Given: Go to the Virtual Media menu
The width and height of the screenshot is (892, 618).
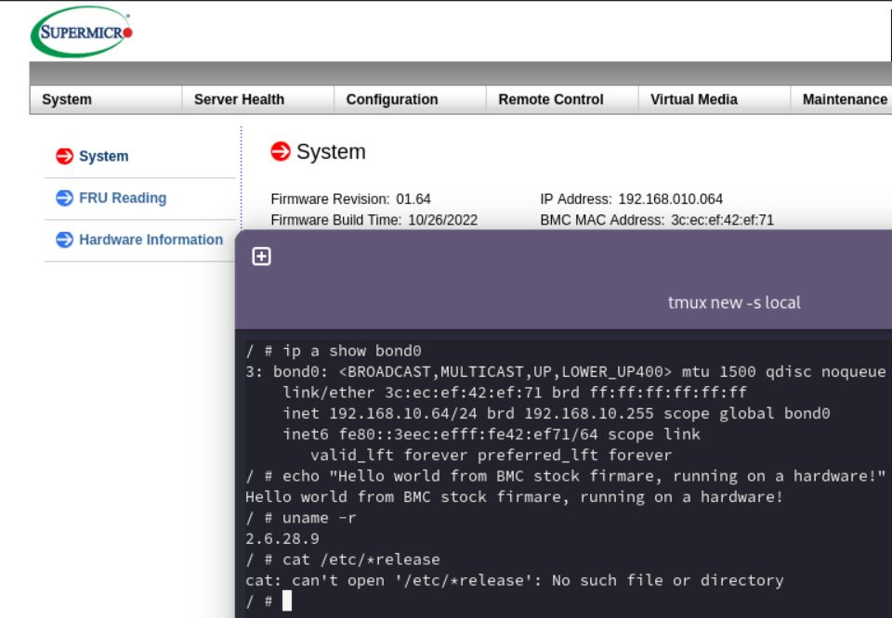Looking at the screenshot, I should (693, 99).
